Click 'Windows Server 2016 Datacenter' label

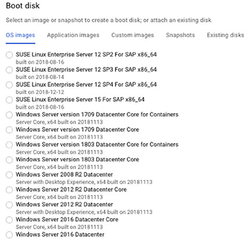[60, 234]
